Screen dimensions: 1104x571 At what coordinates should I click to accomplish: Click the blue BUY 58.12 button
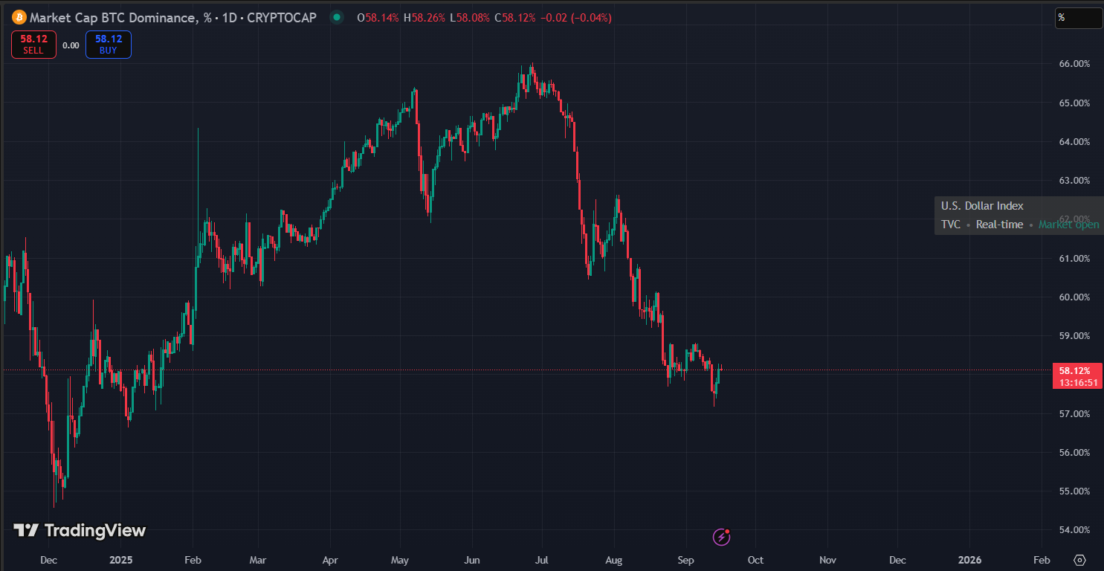[x=109, y=45]
